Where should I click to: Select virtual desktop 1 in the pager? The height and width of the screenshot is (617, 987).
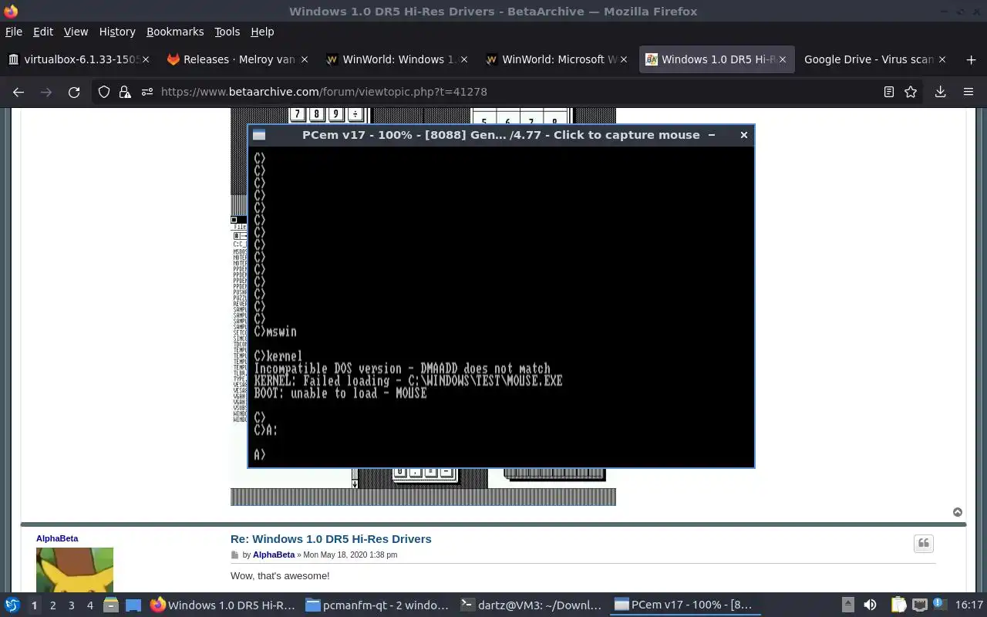coord(34,605)
